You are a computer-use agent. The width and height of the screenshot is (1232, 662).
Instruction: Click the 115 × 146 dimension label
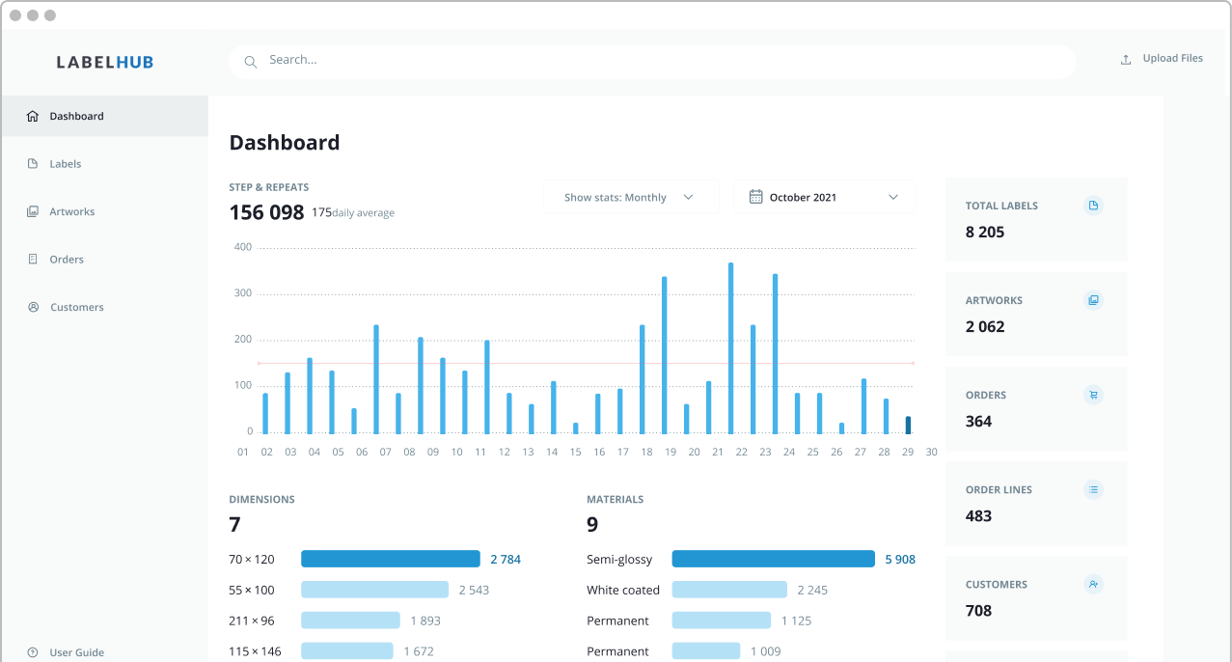click(255, 651)
